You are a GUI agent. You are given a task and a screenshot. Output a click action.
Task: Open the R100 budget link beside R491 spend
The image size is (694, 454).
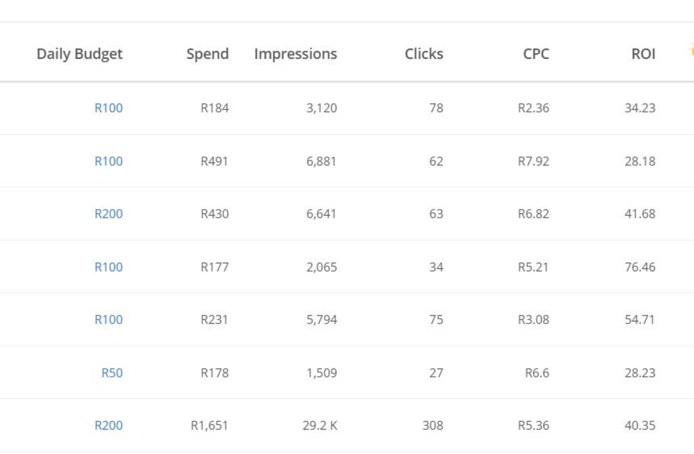(108, 161)
